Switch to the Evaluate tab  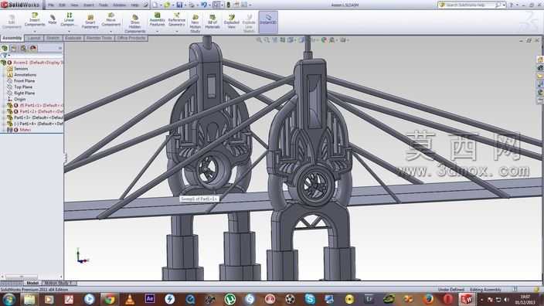point(73,38)
